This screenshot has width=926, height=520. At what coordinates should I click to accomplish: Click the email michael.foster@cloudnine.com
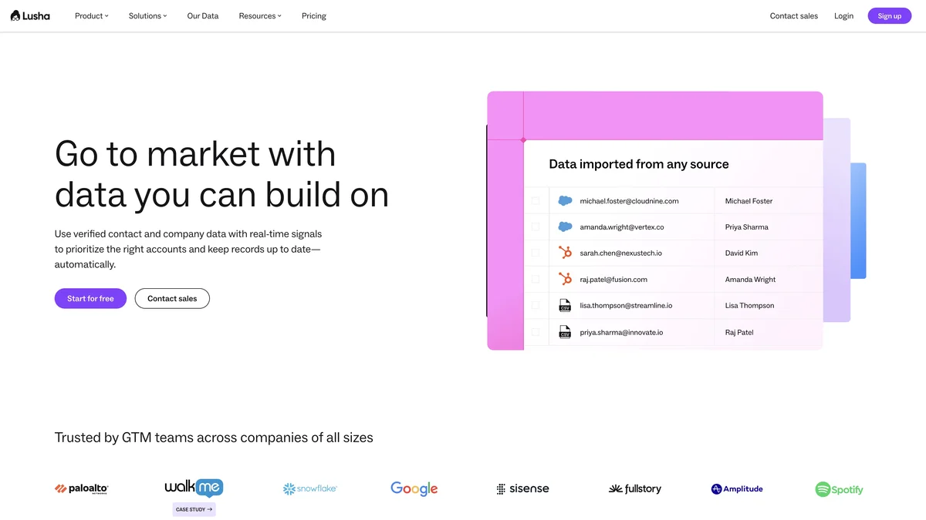[x=629, y=201]
